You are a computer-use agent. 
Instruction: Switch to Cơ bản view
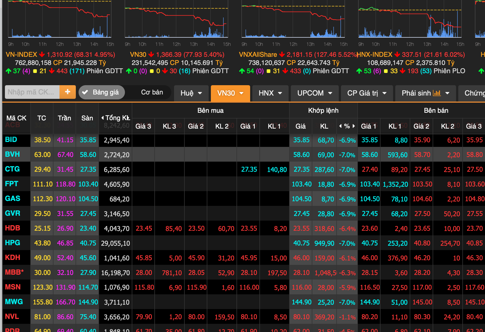tap(152, 92)
